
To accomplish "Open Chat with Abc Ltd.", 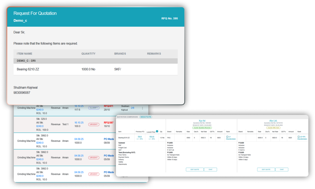I will 281,169.
